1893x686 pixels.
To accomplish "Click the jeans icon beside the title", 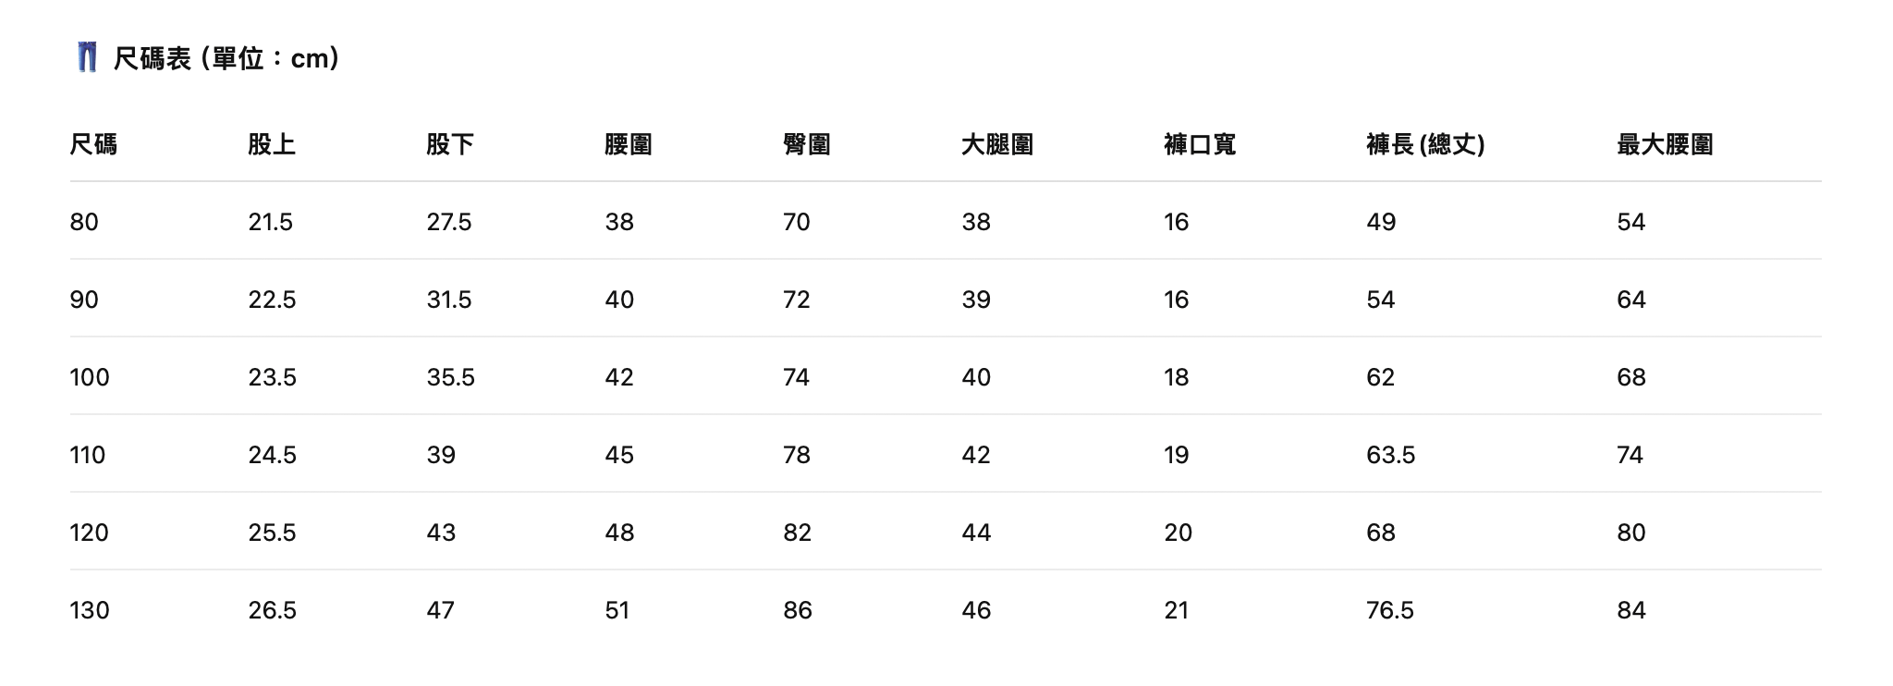I will pos(87,57).
